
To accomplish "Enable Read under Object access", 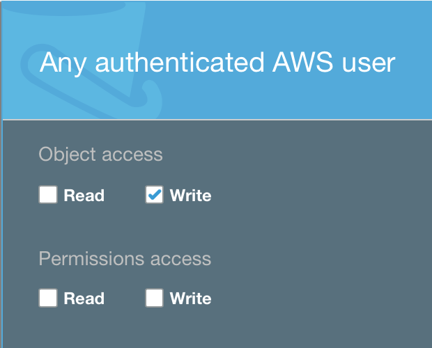I will point(48,195).
